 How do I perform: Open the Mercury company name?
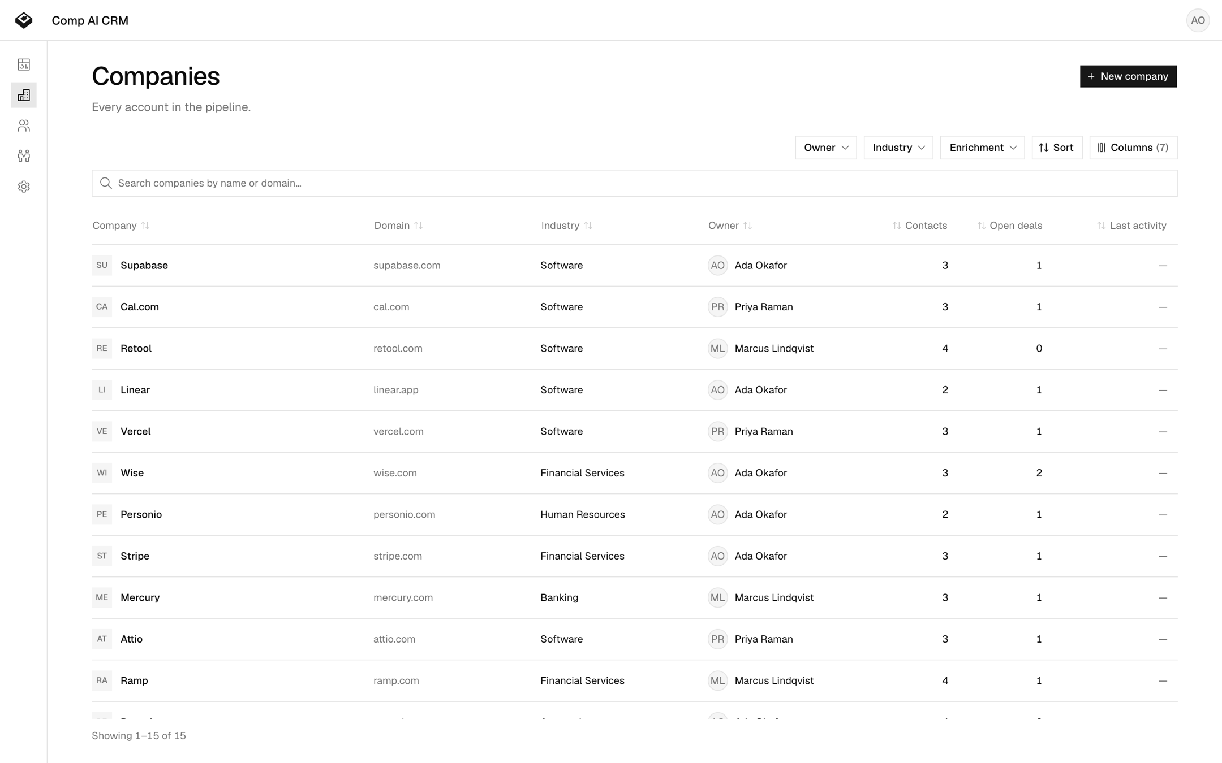(x=140, y=597)
